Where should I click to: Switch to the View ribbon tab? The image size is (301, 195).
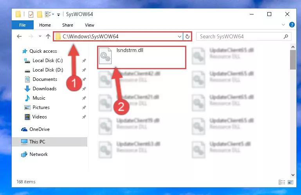tap(90, 25)
